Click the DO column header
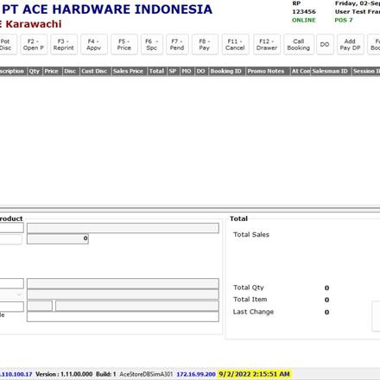This screenshot has width=380, height=380. [x=201, y=71]
